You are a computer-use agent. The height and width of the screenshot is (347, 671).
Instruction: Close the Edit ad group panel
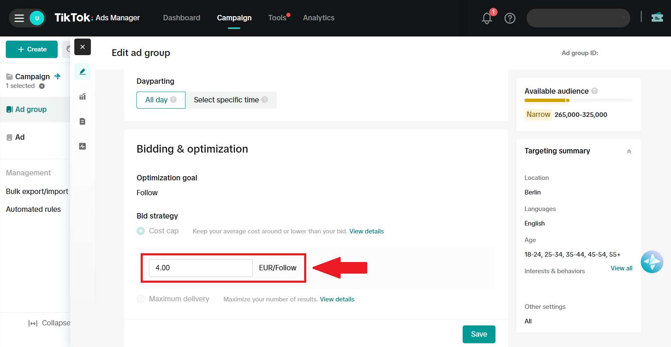(x=83, y=47)
